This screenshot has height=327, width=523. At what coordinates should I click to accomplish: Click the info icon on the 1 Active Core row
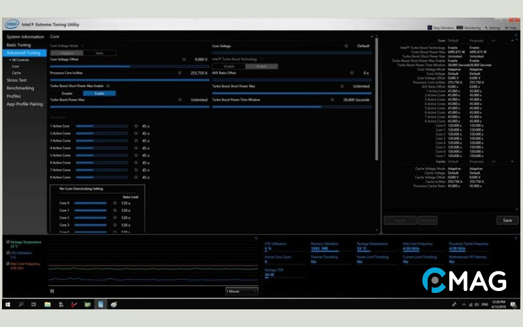pyautogui.click(x=136, y=126)
